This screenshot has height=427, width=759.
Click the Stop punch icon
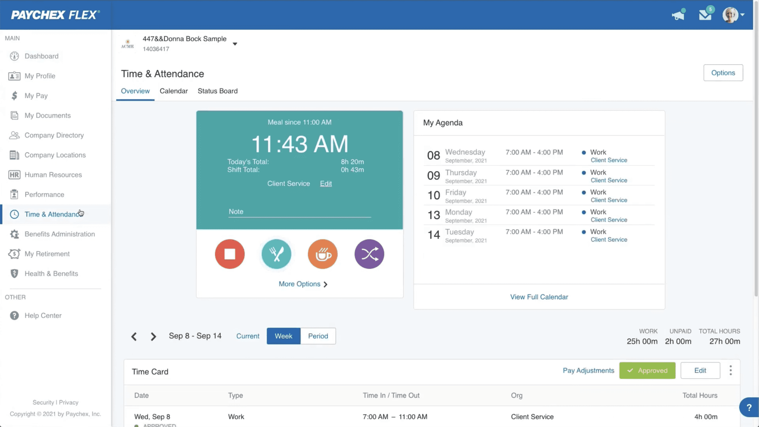(x=229, y=254)
